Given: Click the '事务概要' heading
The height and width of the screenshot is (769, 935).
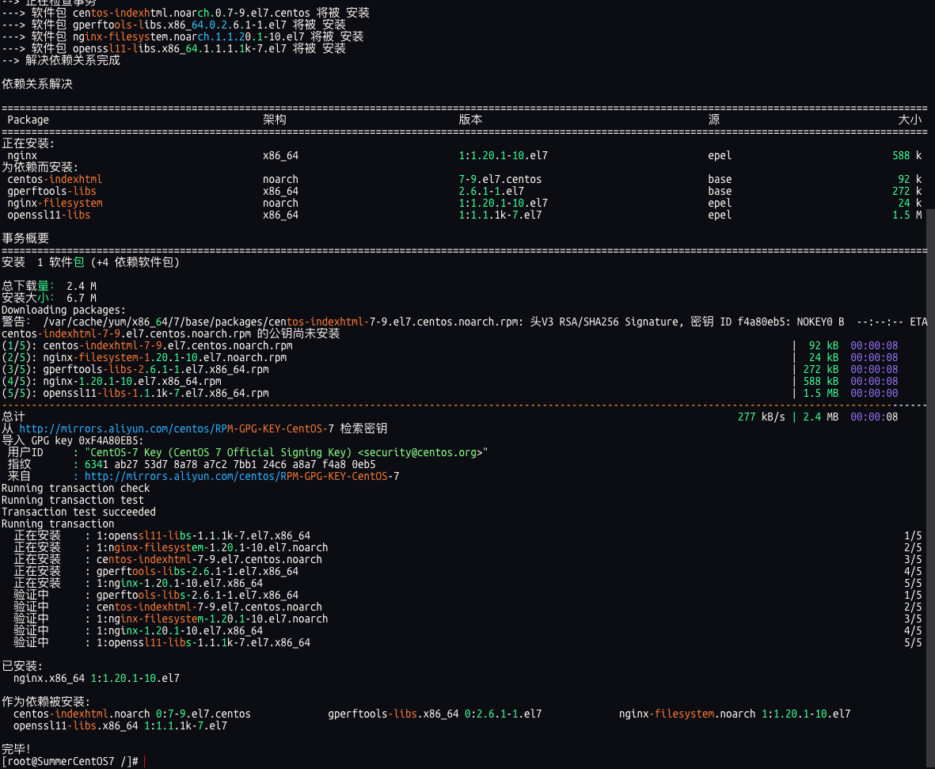Looking at the screenshot, I should 25,238.
